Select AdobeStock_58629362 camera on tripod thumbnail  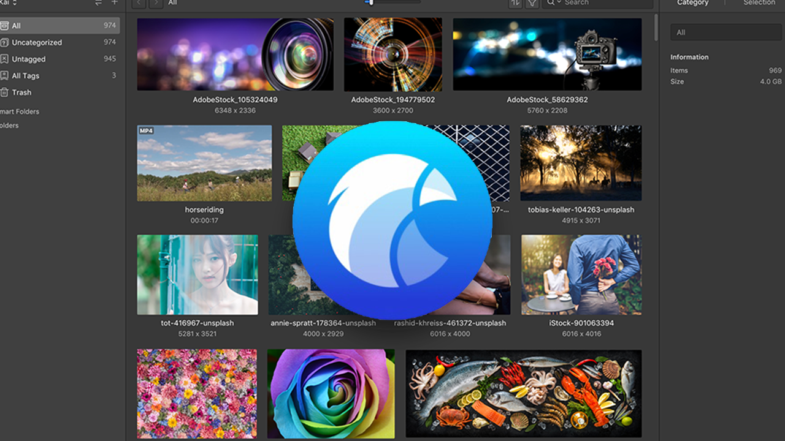click(x=548, y=55)
